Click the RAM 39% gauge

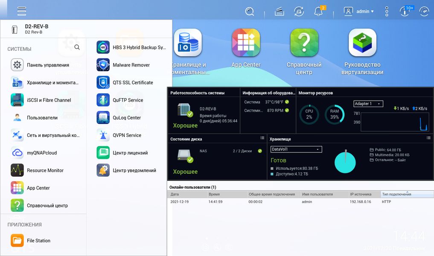pyautogui.click(x=335, y=114)
